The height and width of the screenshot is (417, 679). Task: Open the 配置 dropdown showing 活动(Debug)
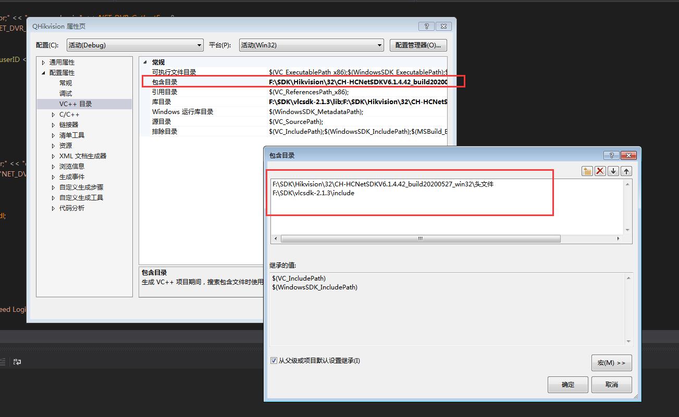click(x=134, y=45)
